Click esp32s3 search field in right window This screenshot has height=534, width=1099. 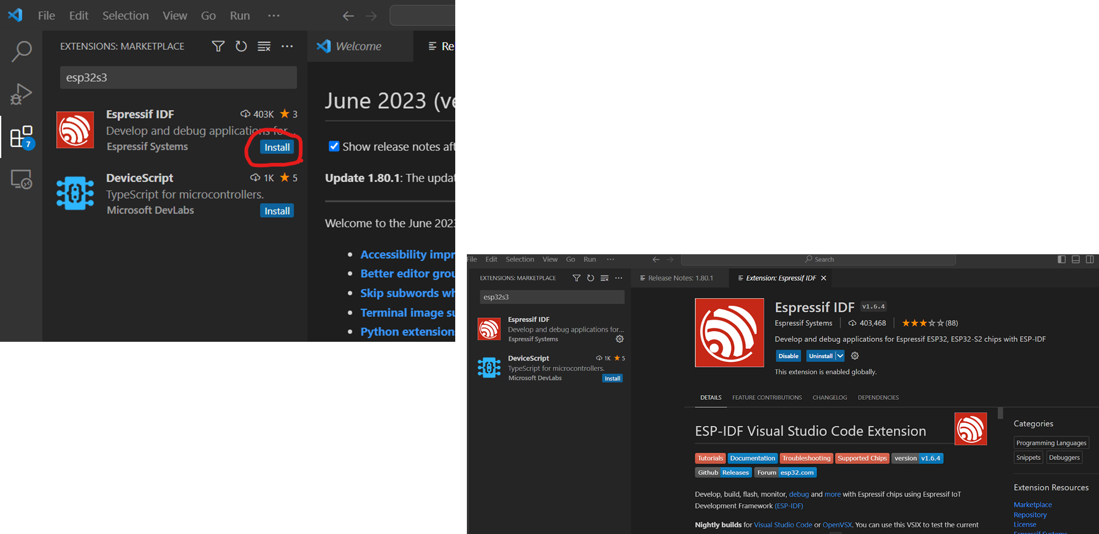pos(552,297)
